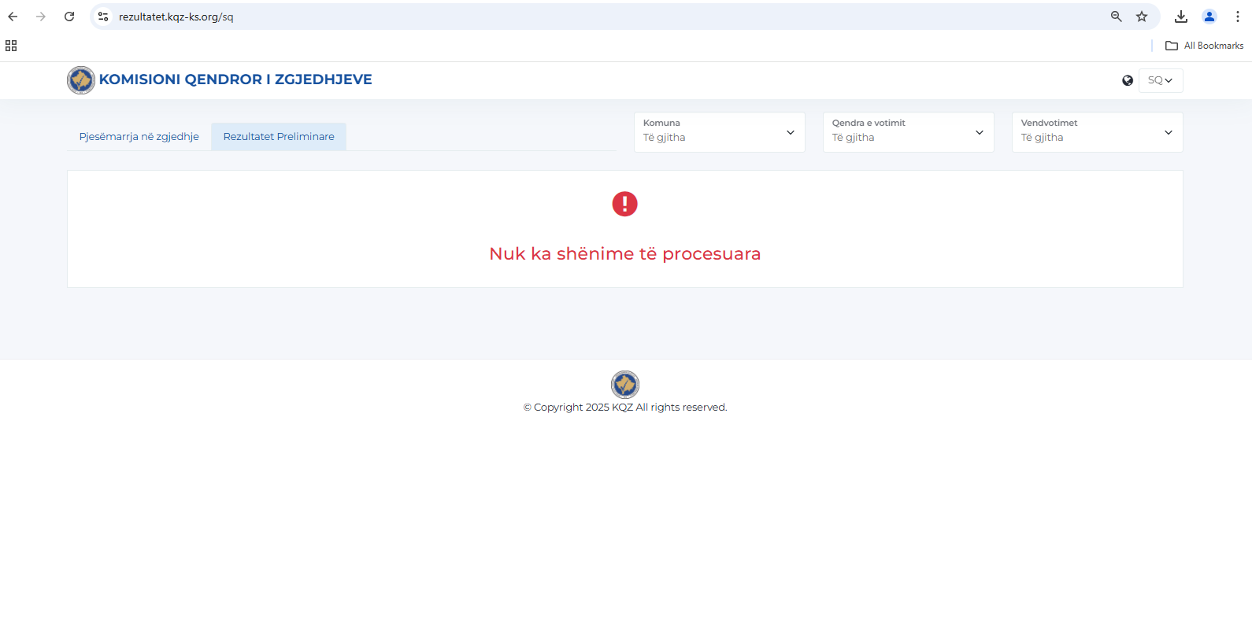The width and height of the screenshot is (1252, 642).
Task: Click the red error exclamation icon
Action: [x=624, y=204]
